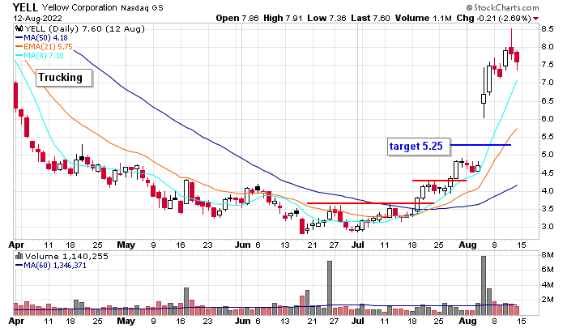Screen dimensions: 567x328
Task: Click the 3.0 price axis label
Action: point(548,227)
